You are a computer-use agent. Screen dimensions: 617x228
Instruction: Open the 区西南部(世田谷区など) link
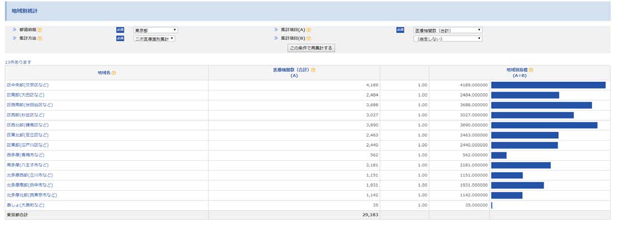pyautogui.click(x=29, y=105)
